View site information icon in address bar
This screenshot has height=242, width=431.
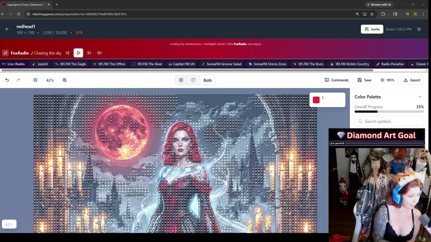[28, 14]
